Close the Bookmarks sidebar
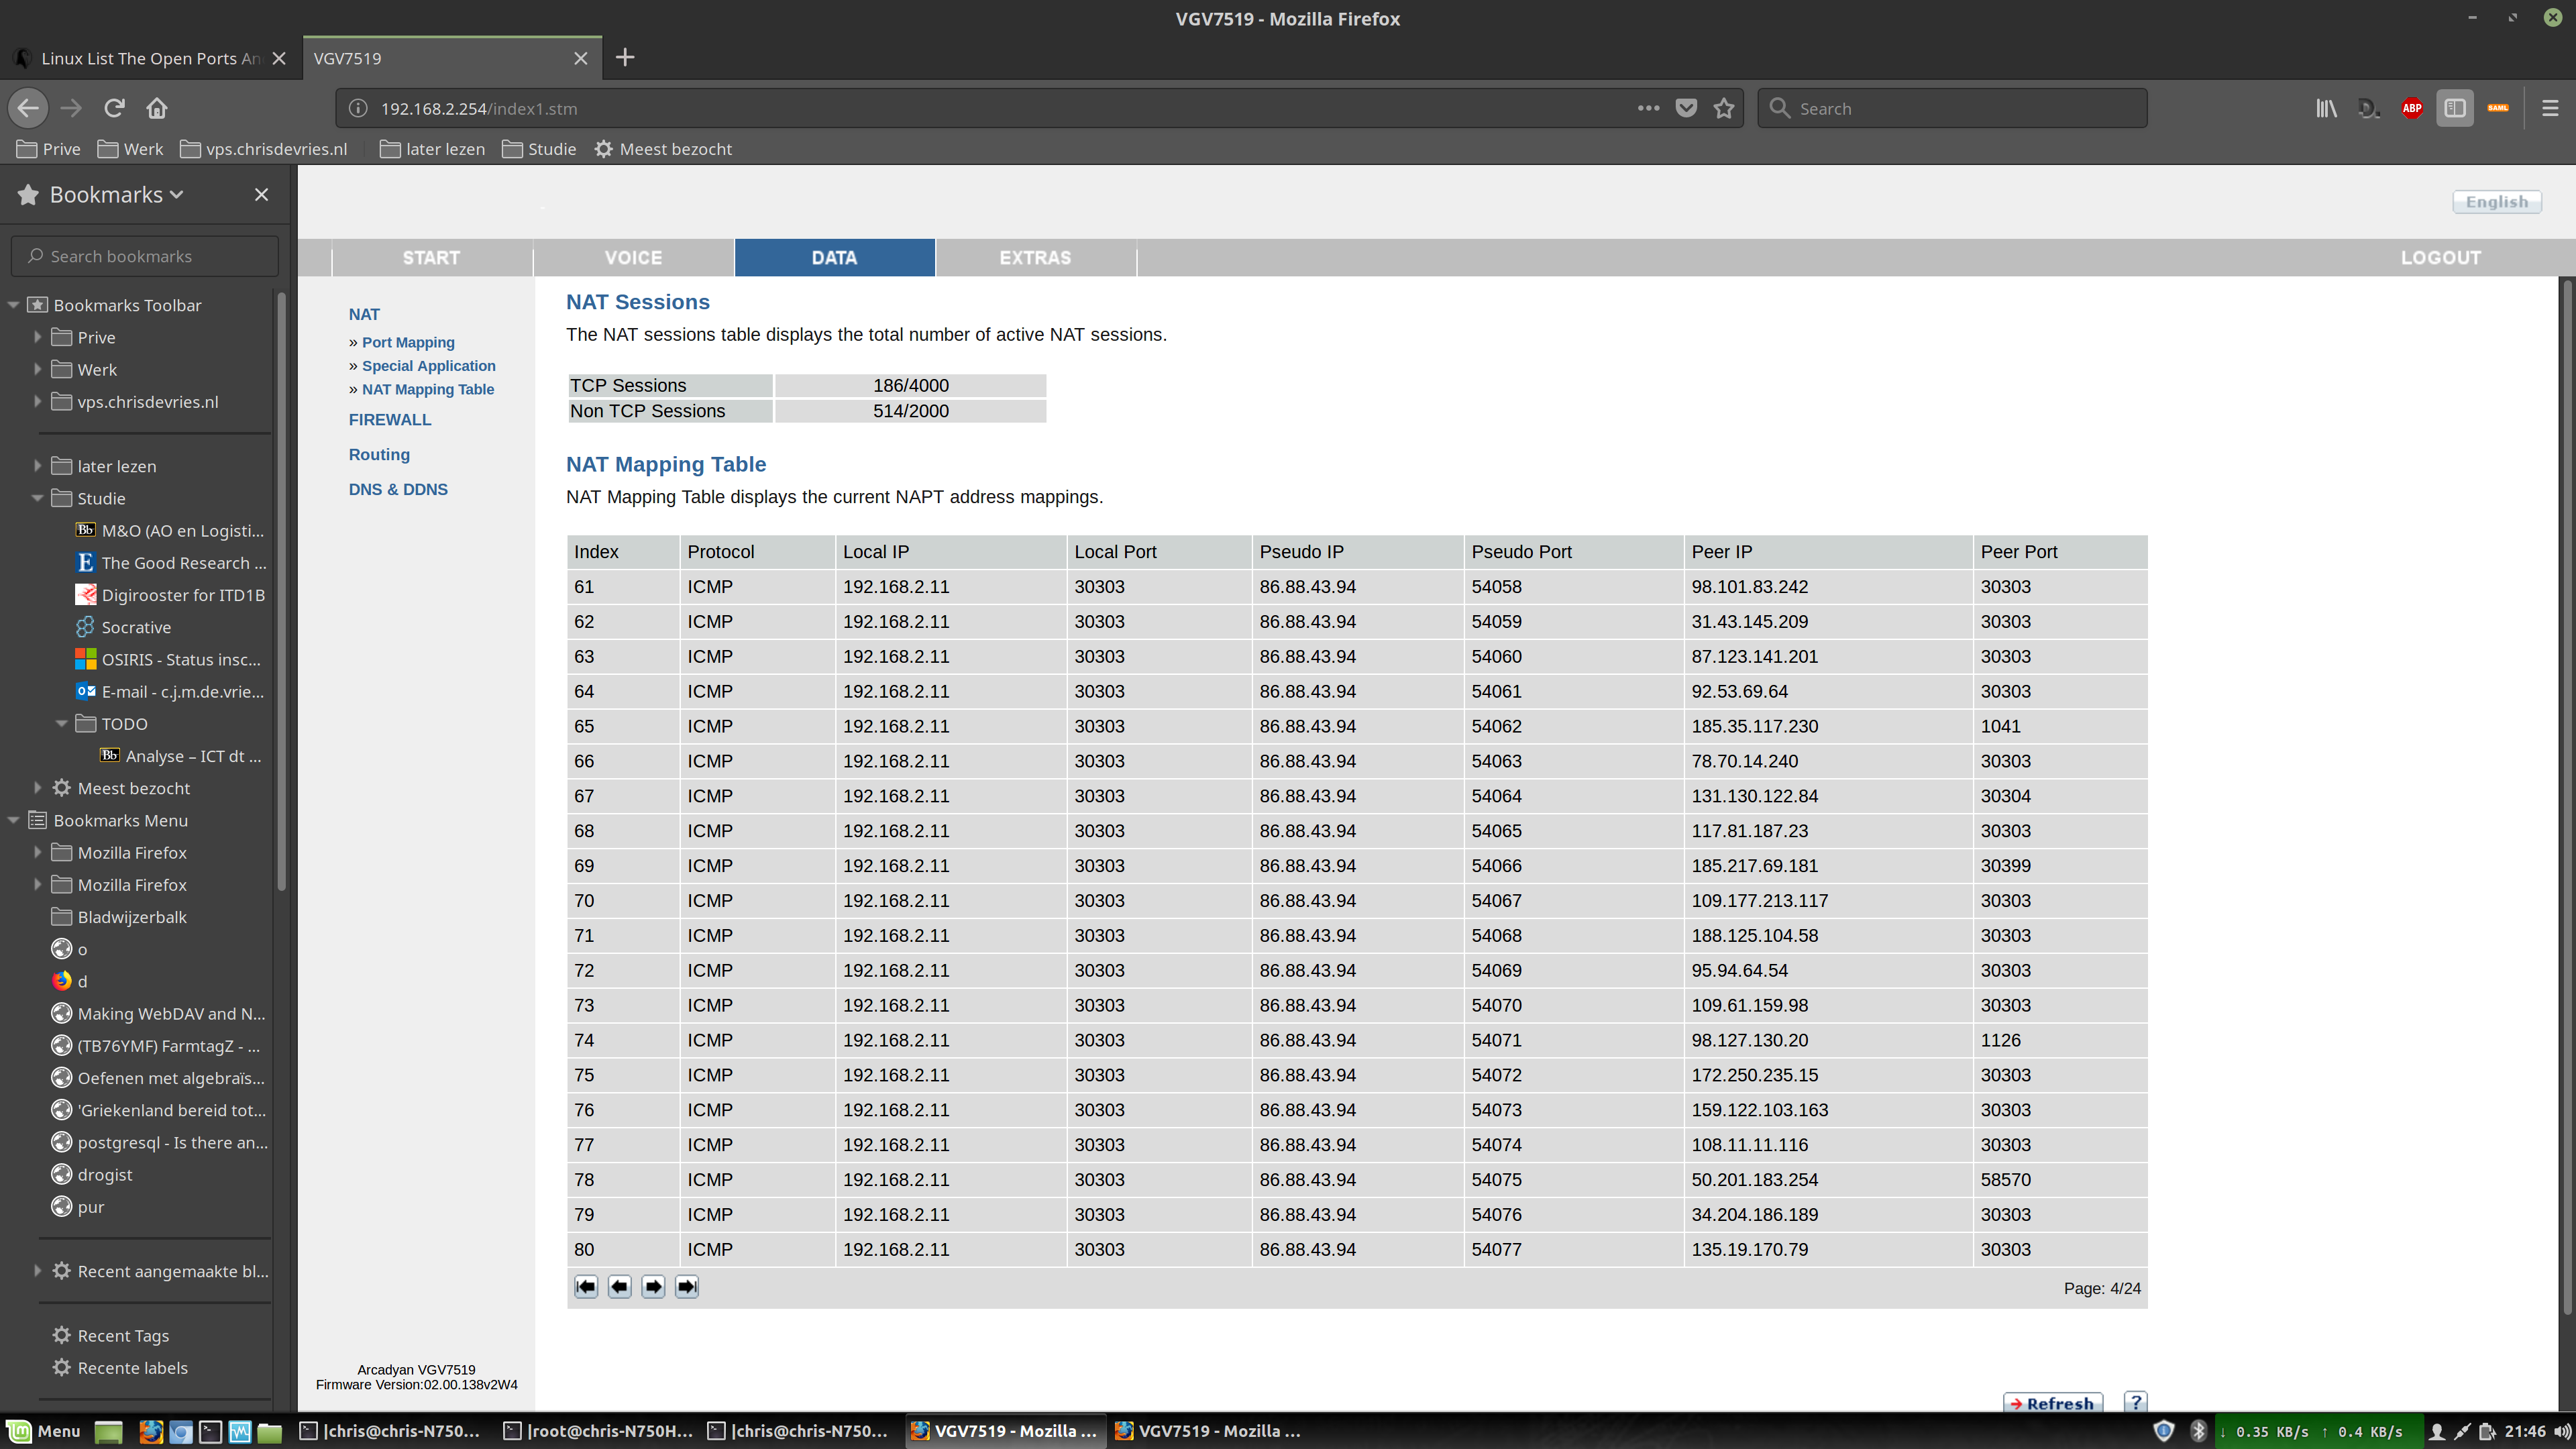The image size is (2576, 1449). (x=261, y=194)
